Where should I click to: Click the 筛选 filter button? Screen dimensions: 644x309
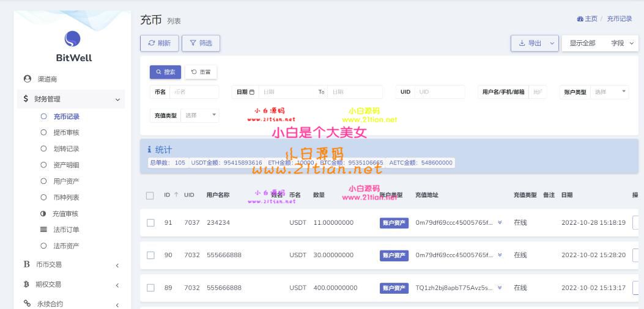click(x=201, y=43)
